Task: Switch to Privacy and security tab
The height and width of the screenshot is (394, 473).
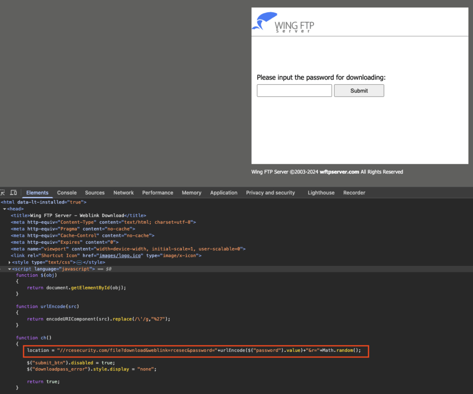Action: [270, 193]
